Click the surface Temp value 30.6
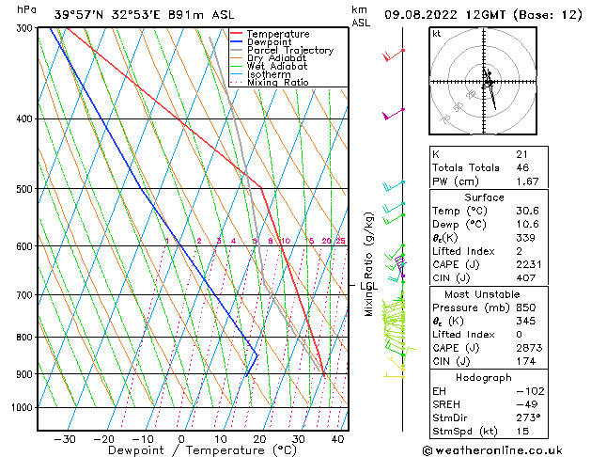Viewport: 591px width, 457px height. tap(528, 211)
